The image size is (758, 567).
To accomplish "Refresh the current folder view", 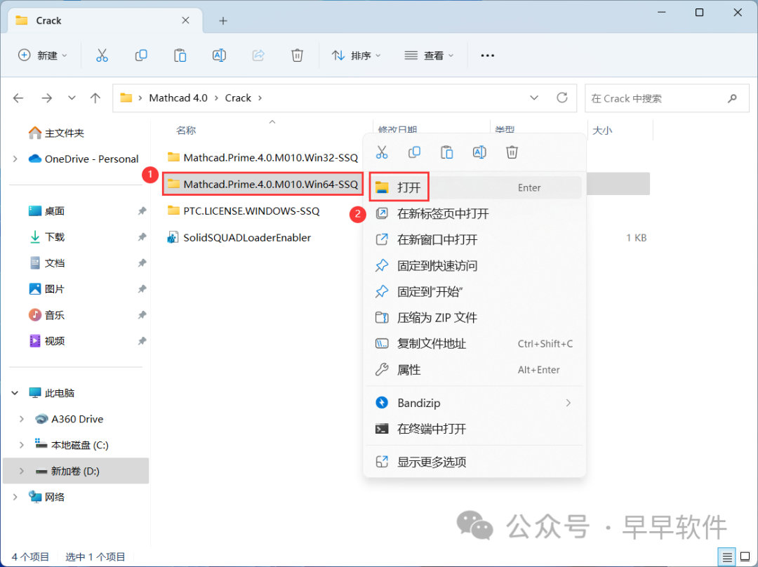I will 561,98.
